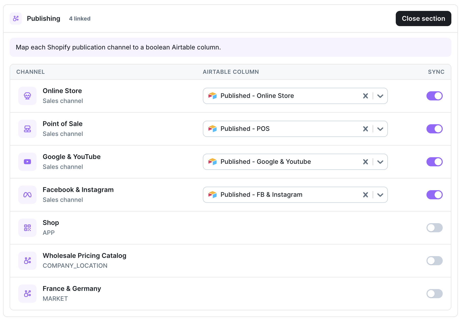Disable sync for Online Store channel
The width and height of the screenshot is (461, 319).
434,96
